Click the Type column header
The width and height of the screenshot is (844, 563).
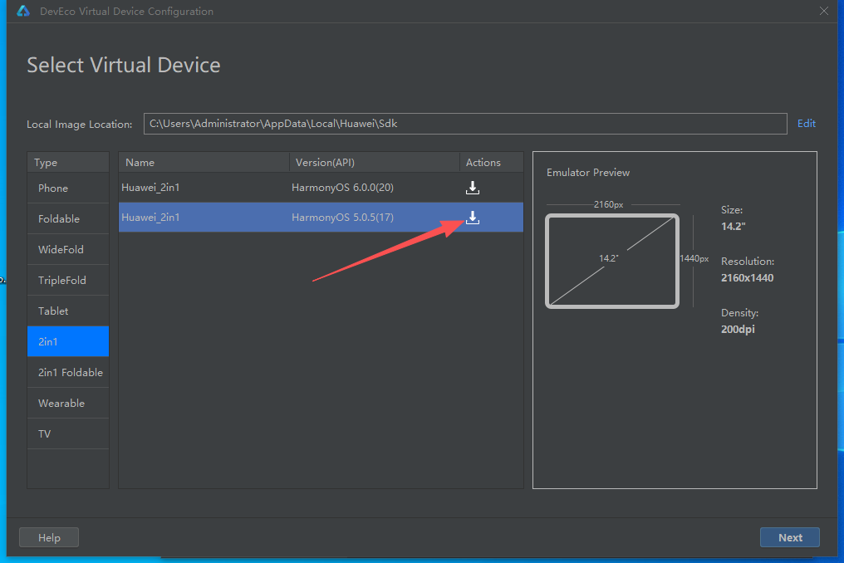coord(68,162)
